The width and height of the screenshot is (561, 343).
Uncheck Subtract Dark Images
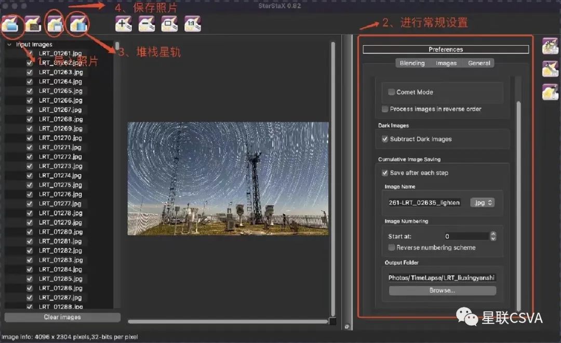385,139
